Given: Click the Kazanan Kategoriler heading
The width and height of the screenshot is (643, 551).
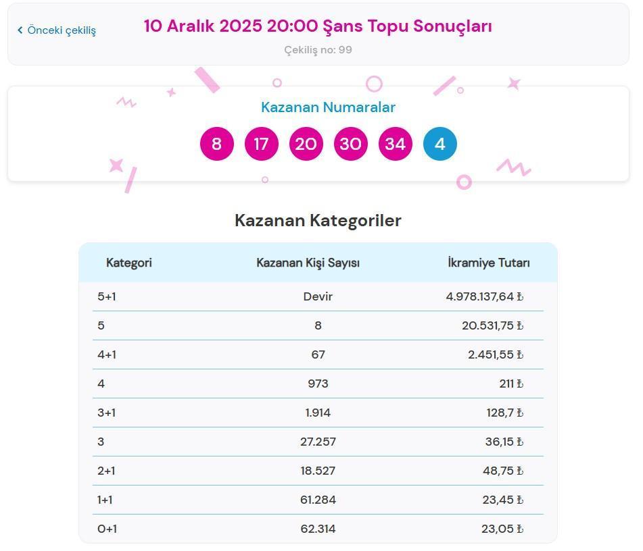Looking at the screenshot, I should tap(318, 220).
